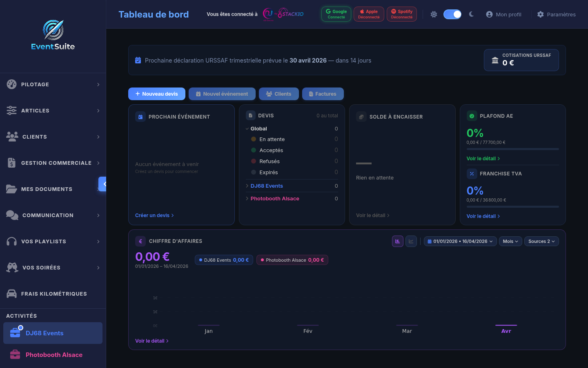Click the Nouveau devis button
Image resolution: width=588 pixels, height=368 pixels.
(156, 94)
